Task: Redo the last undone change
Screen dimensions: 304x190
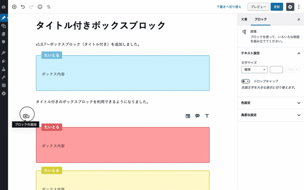Action: [31, 7]
